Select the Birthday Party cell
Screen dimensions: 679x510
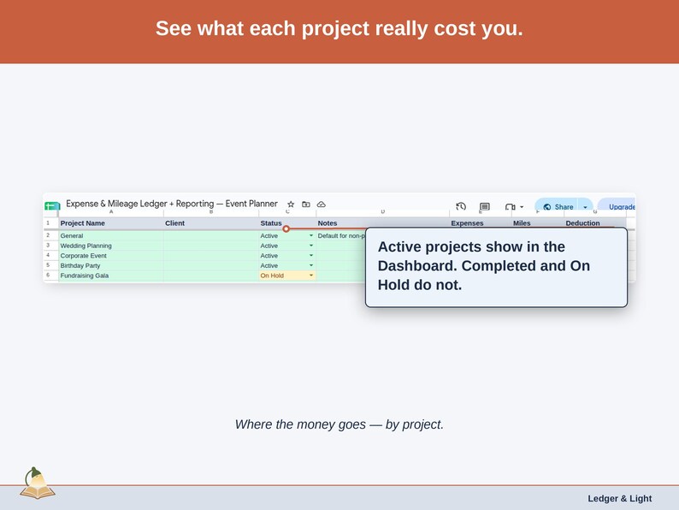[x=111, y=265]
